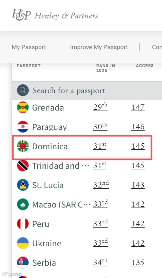Open Grenada's 29th rank link
Image resolution: width=162 pixels, height=278 pixels.
[x=100, y=107]
